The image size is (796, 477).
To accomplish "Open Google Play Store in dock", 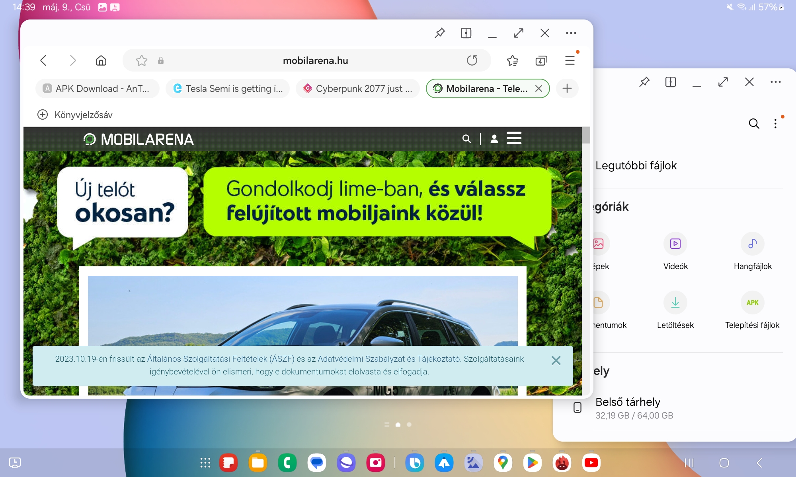I will [x=533, y=463].
